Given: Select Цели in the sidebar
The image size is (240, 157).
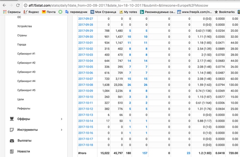Looking at the screenshot, I should click(21, 99).
